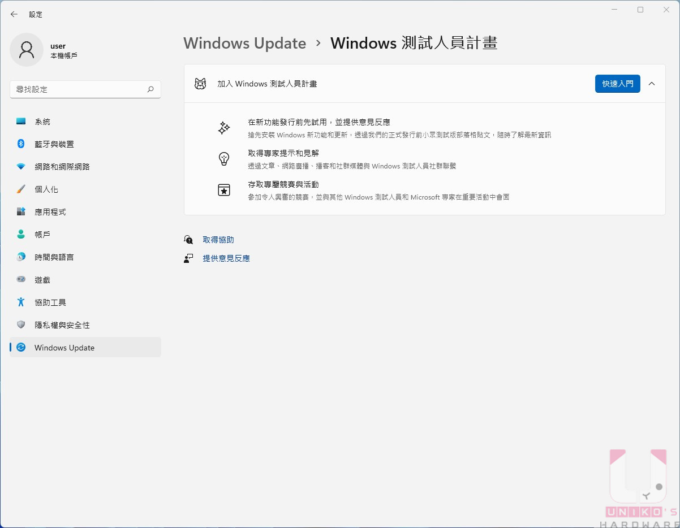680x528 pixels.
Task: Click the paintbrush icon for 個人化
Action: pyautogui.click(x=21, y=189)
